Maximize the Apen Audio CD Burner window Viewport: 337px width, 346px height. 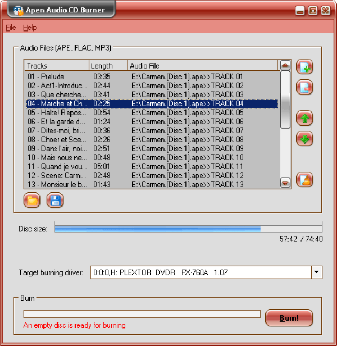(313, 11)
